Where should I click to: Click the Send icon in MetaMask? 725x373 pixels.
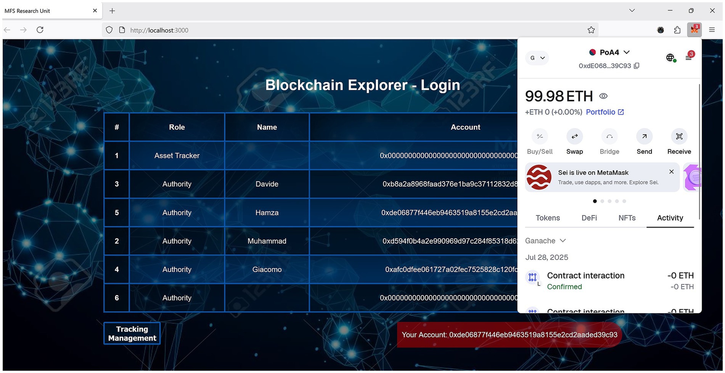(x=644, y=136)
